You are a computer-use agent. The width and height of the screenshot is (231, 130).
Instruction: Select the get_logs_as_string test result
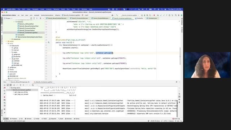(x=21, y=92)
